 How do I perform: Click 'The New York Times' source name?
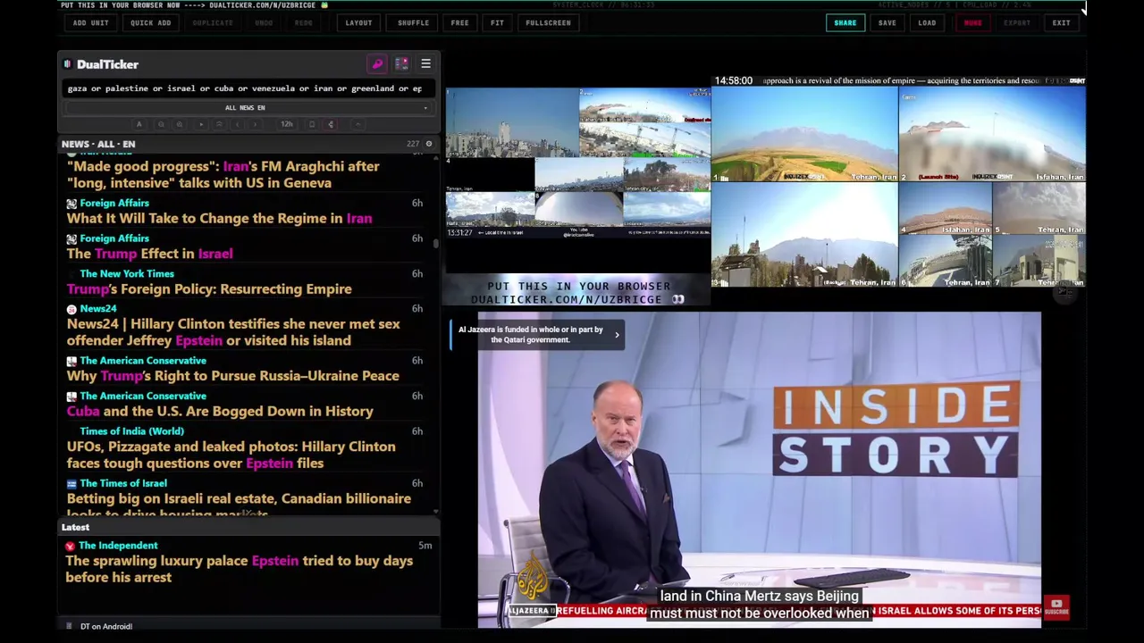127,273
